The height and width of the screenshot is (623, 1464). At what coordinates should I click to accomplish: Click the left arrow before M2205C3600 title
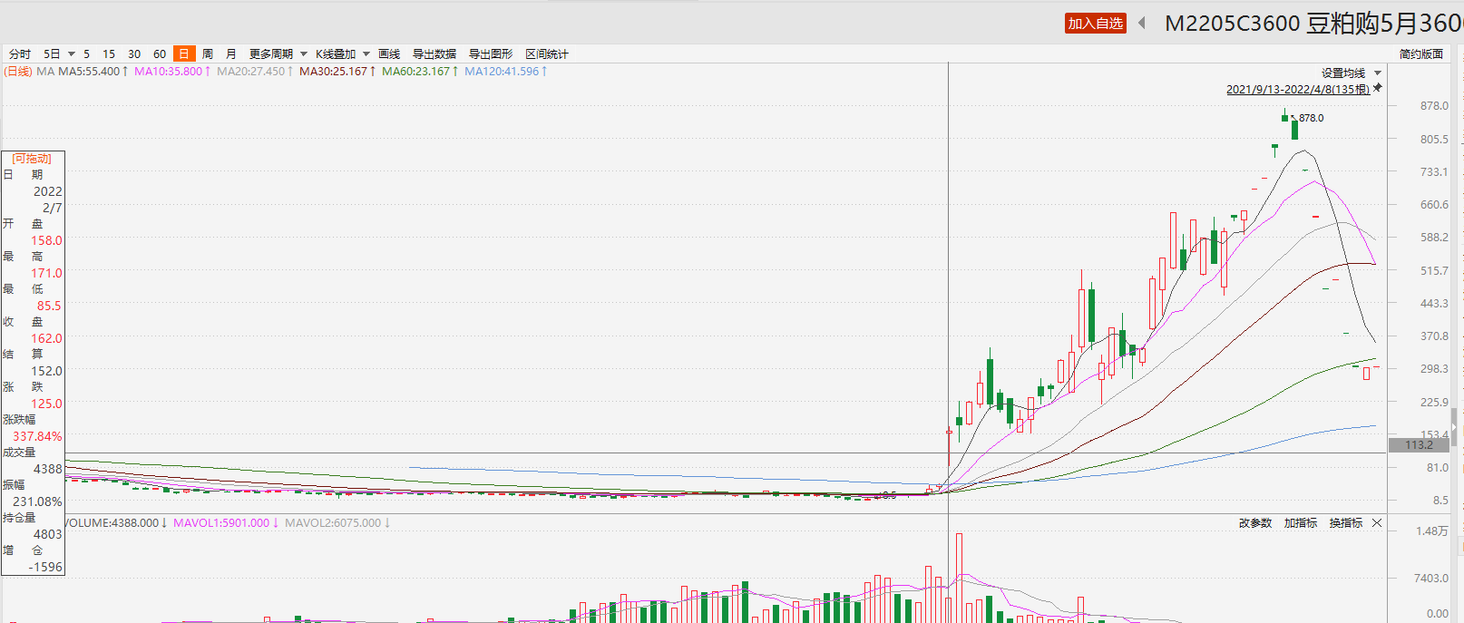(x=1142, y=24)
